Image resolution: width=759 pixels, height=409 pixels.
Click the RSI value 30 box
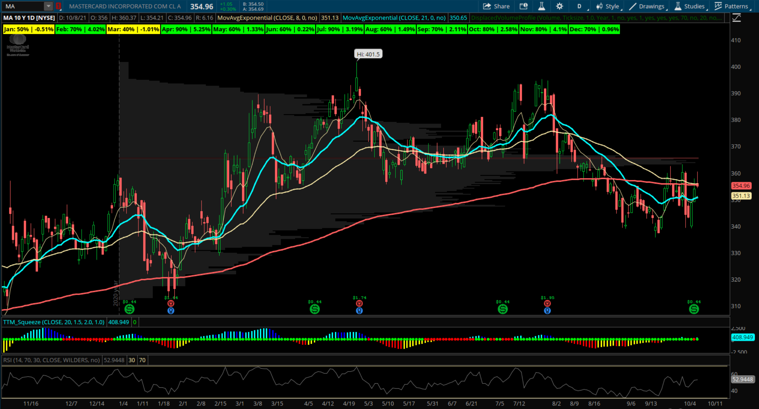pos(131,360)
